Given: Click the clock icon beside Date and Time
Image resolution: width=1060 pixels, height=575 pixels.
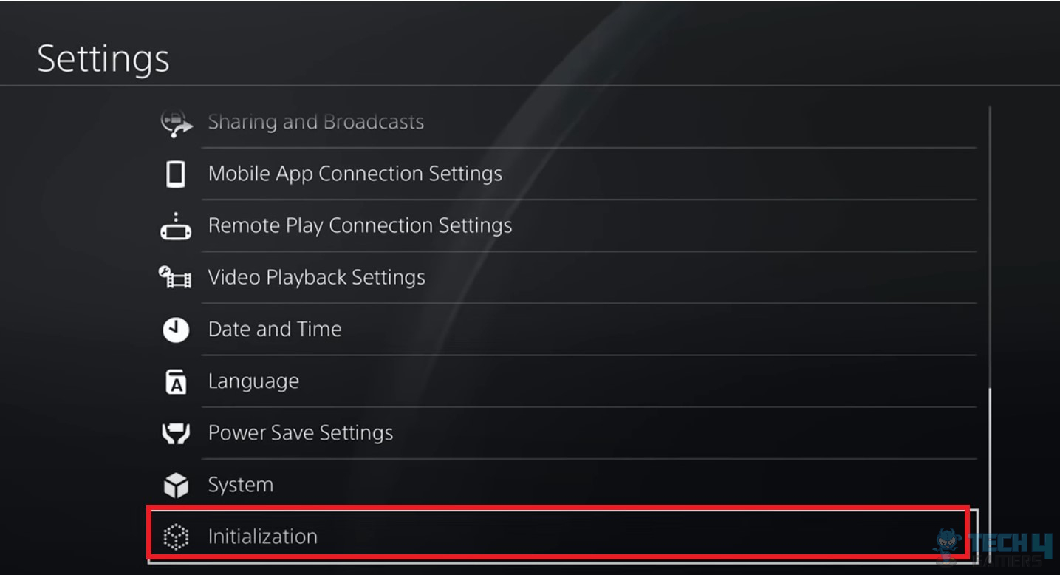Looking at the screenshot, I should (x=175, y=328).
